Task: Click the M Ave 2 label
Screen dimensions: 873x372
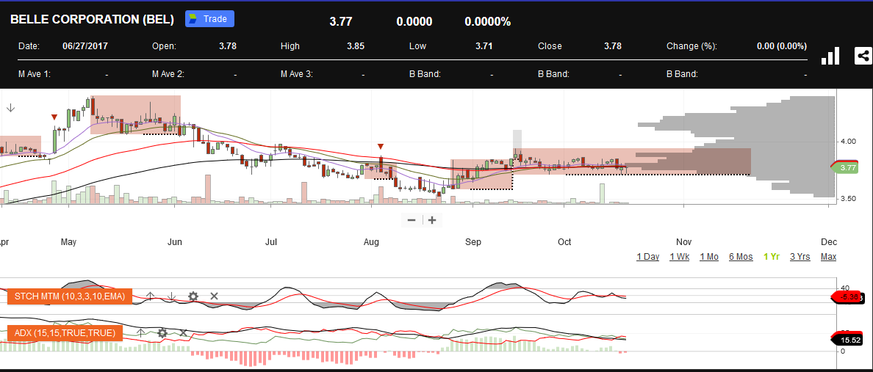Action: pyautogui.click(x=168, y=74)
